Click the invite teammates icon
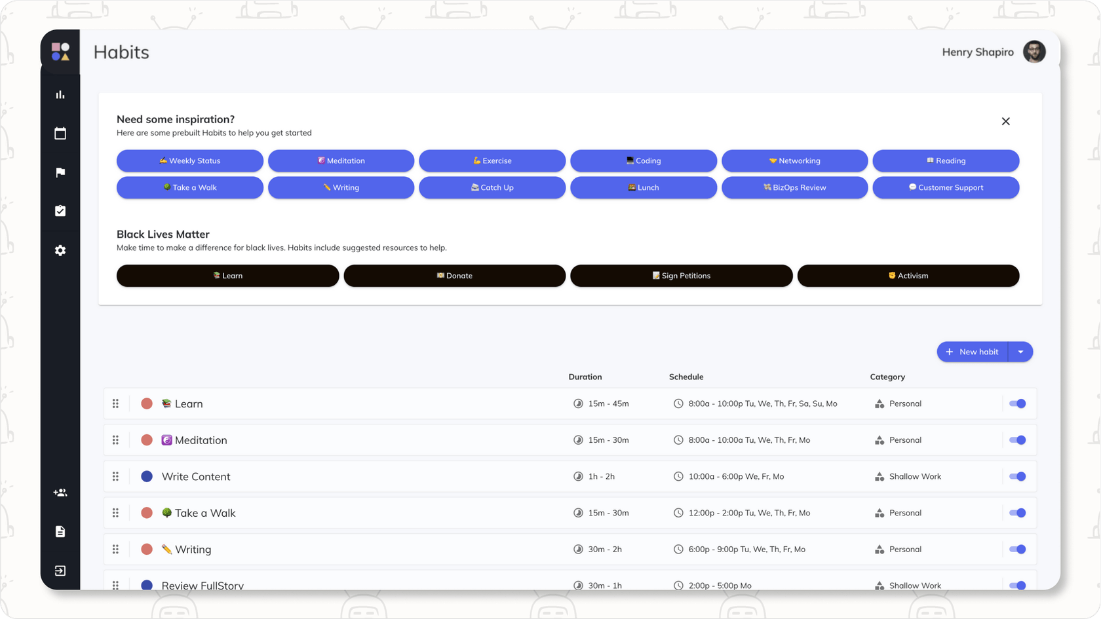 [60, 492]
